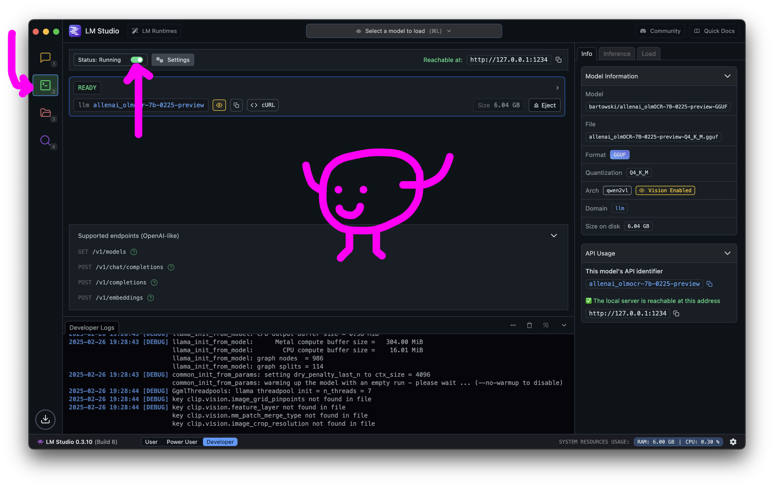
Task: Select the Developer Logs tab
Action: (x=92, y=327)
